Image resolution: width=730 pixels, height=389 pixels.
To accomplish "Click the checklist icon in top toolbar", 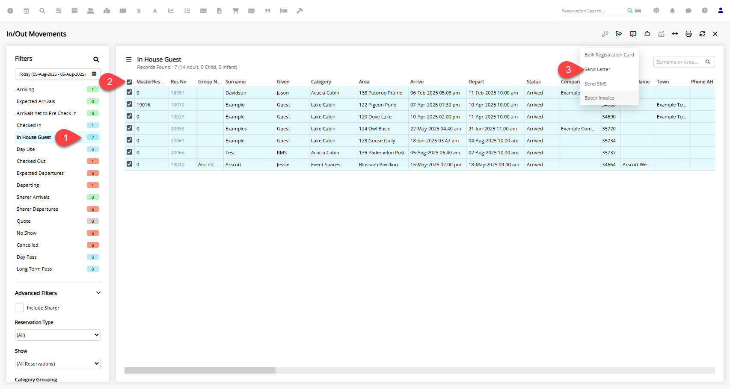I will tap(187, 11).
